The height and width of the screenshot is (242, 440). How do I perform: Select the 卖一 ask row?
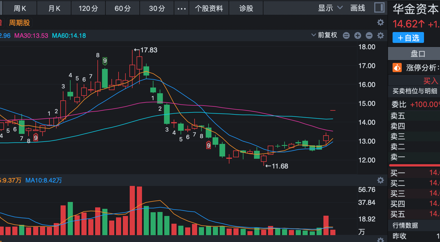[x=414, y=157]
